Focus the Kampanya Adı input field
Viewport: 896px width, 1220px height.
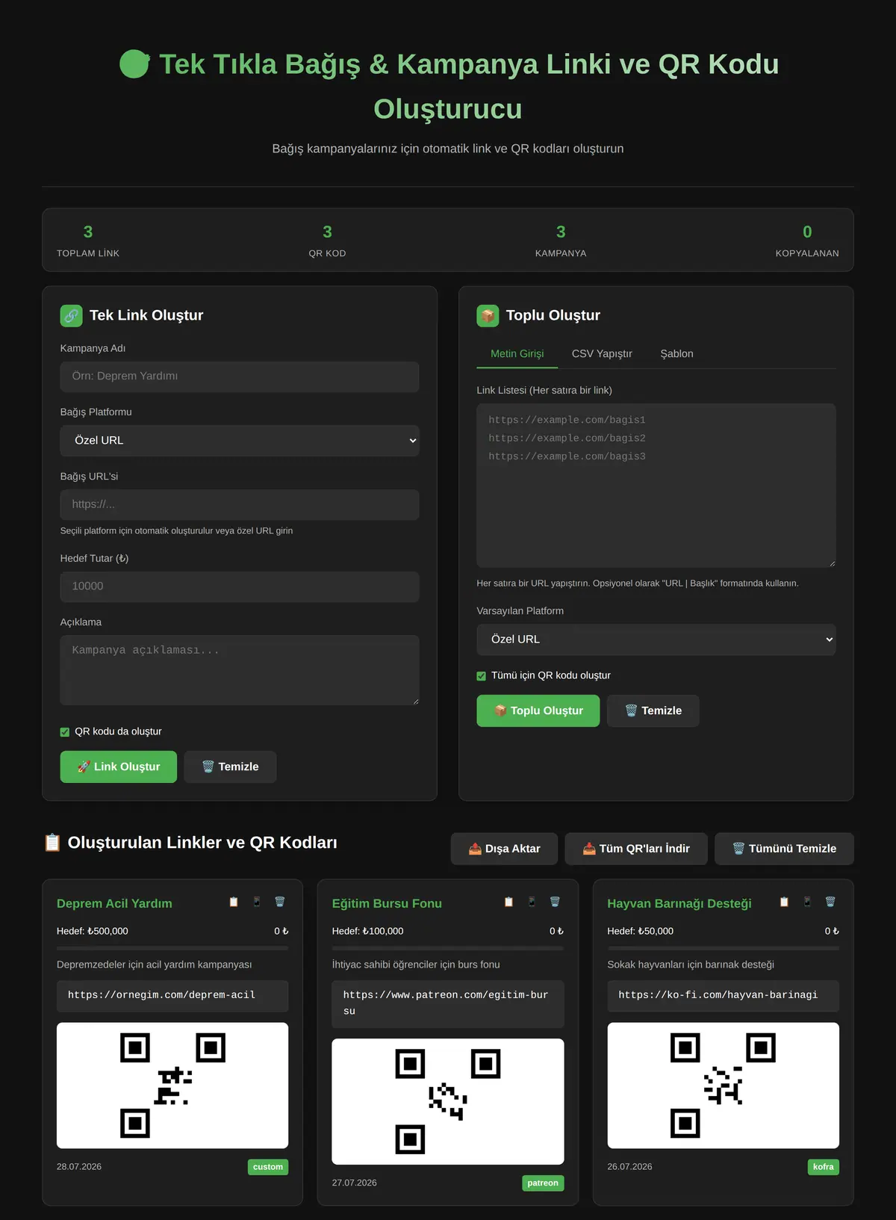(x=240, y=377)
